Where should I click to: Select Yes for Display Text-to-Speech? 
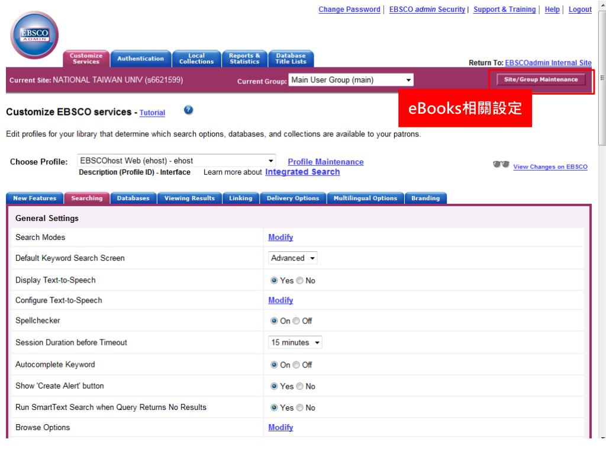pyautogui.click(x=274, y=280)
